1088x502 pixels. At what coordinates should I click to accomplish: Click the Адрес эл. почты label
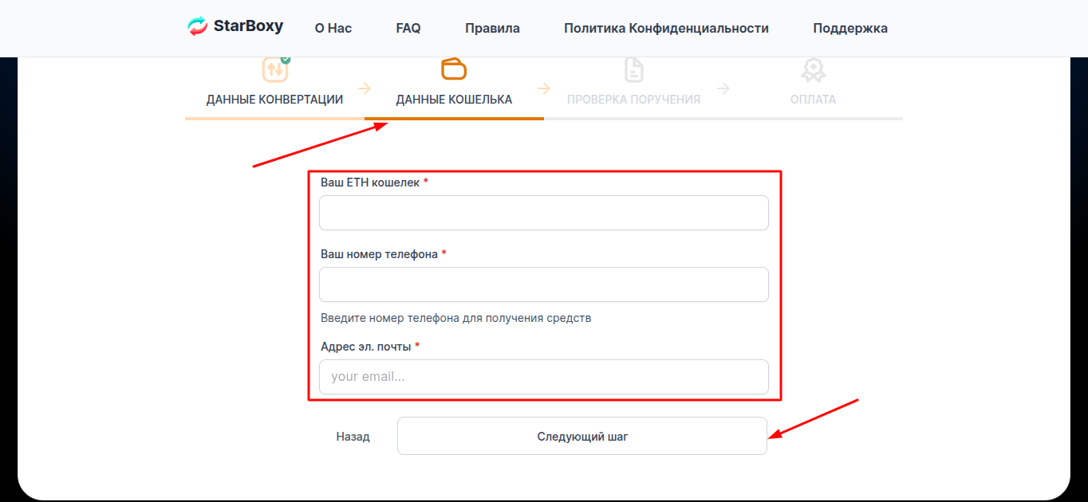click(366, 347)
